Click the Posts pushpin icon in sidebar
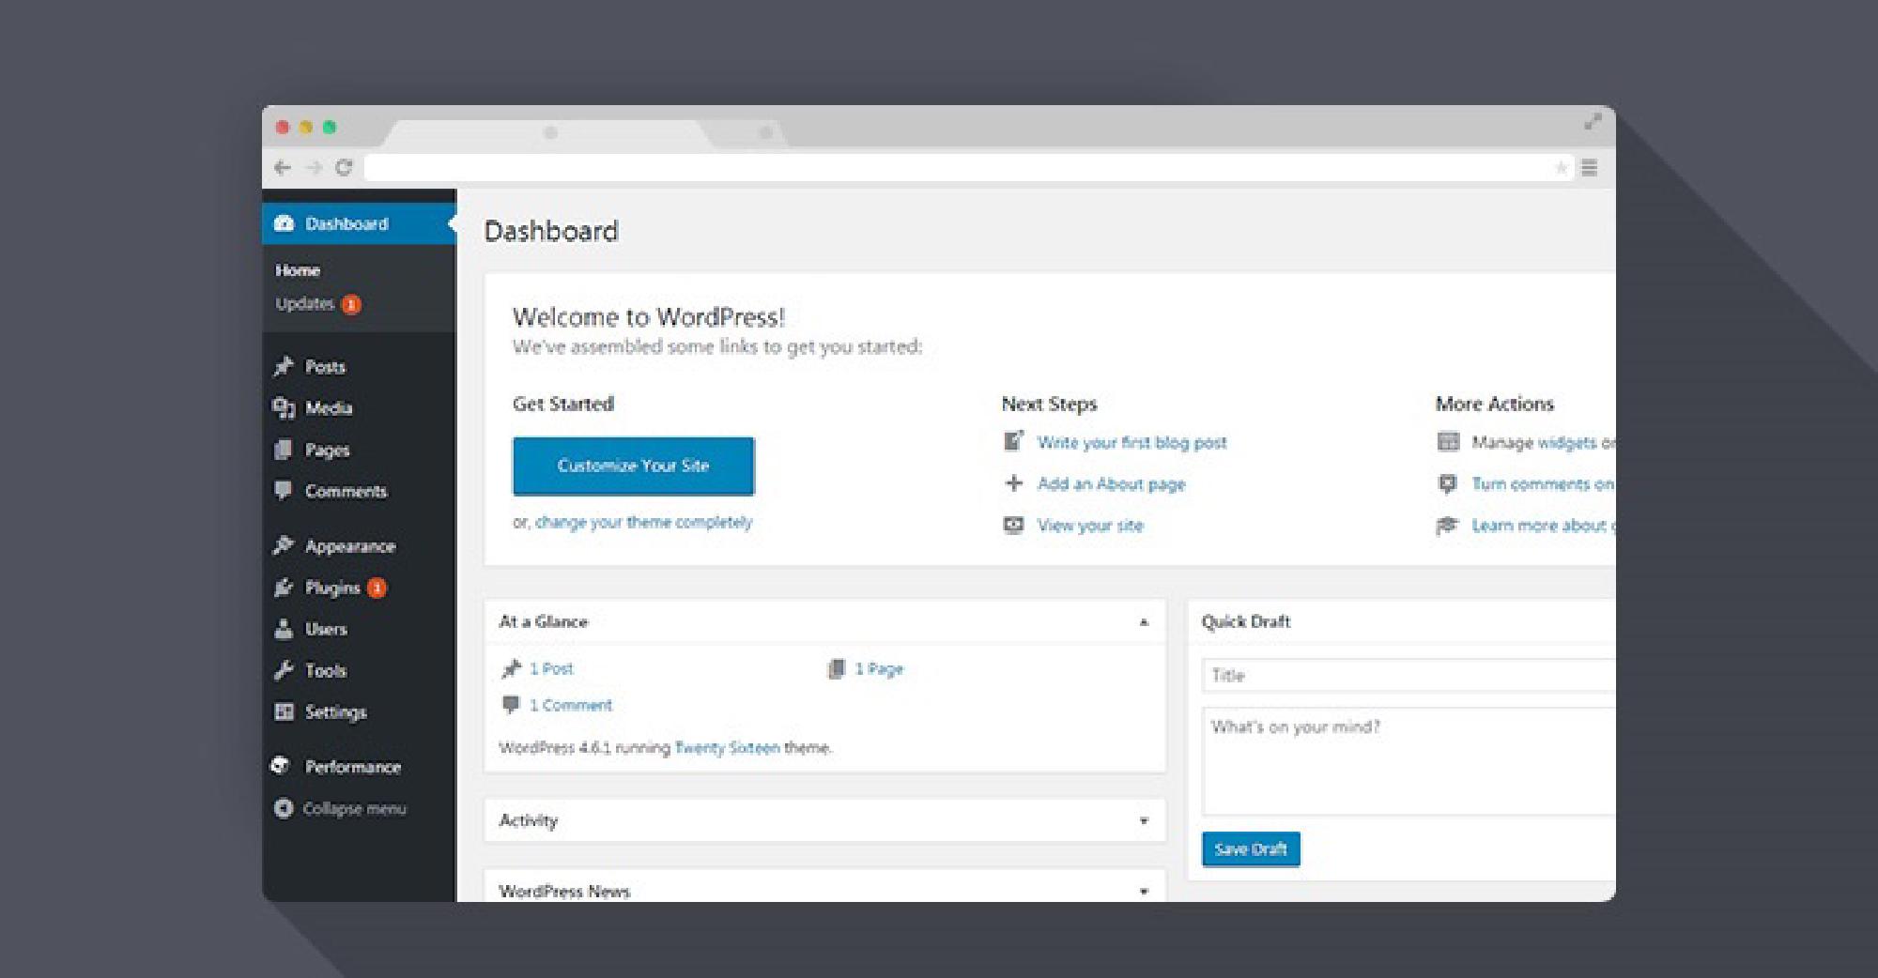Screen dimensions: 1878x978 point(284,366)
